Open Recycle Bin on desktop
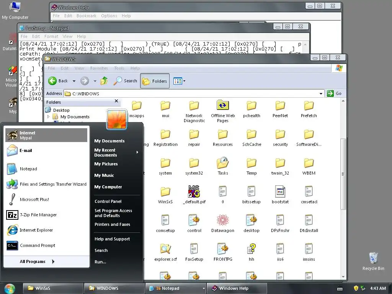 (373, 261)
